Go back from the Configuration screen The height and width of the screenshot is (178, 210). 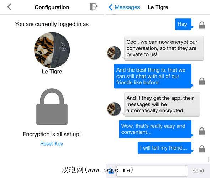click(9, 7)
